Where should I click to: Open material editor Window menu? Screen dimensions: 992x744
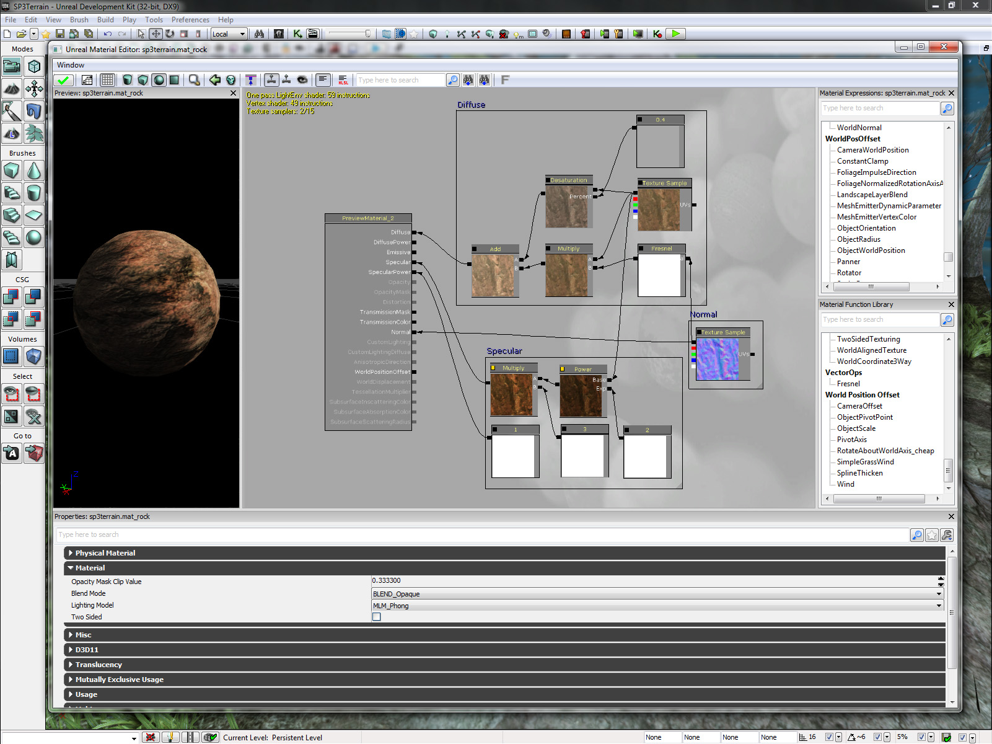[x=71, y=65]
